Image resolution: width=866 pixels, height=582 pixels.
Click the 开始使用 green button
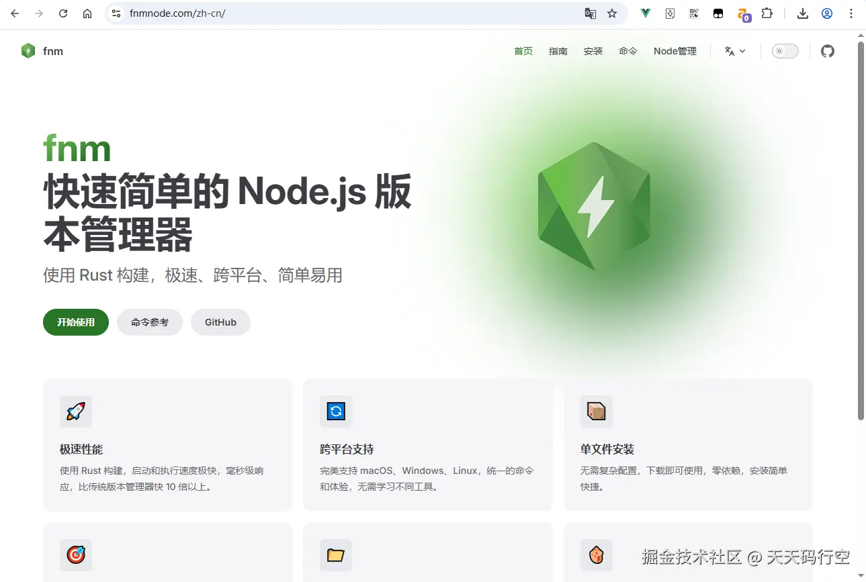pyautogui.click(x=76, y=322)
